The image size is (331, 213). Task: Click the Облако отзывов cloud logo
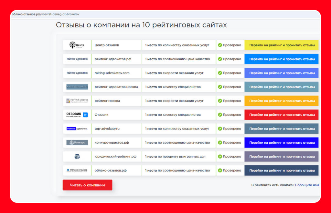77,170
